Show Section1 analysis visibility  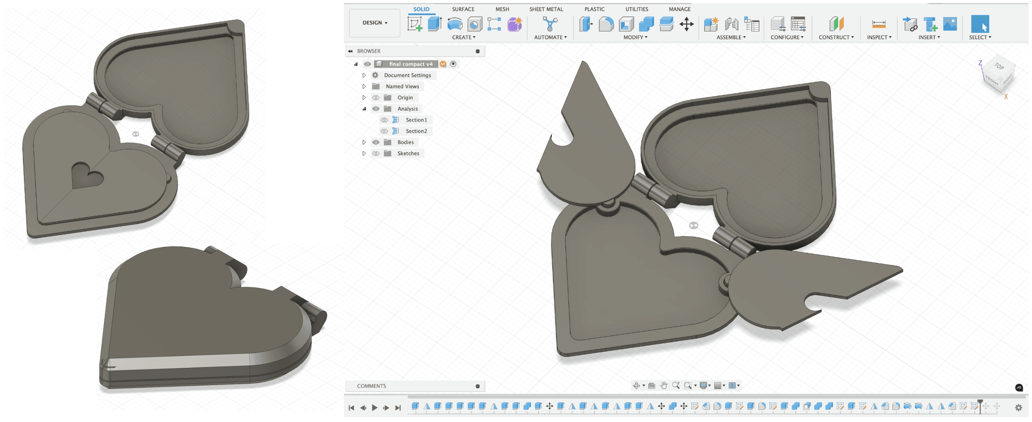point(384,120)
